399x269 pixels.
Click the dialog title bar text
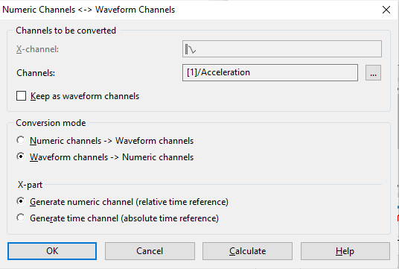(89, 10)
